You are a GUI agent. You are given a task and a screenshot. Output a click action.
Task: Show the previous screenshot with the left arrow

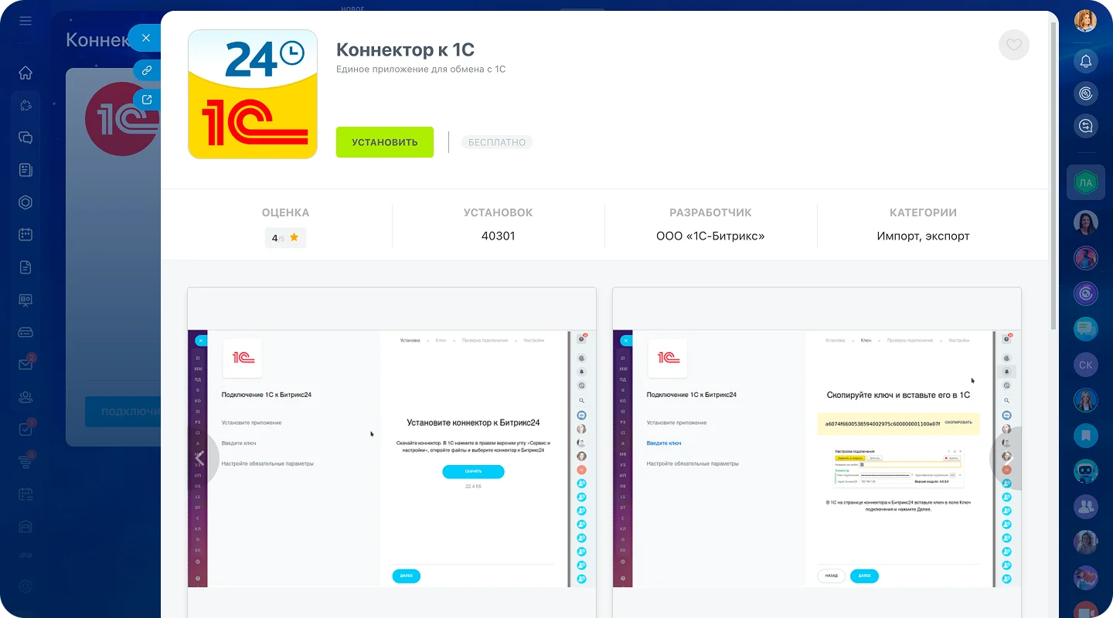click(x=199, y=458)
